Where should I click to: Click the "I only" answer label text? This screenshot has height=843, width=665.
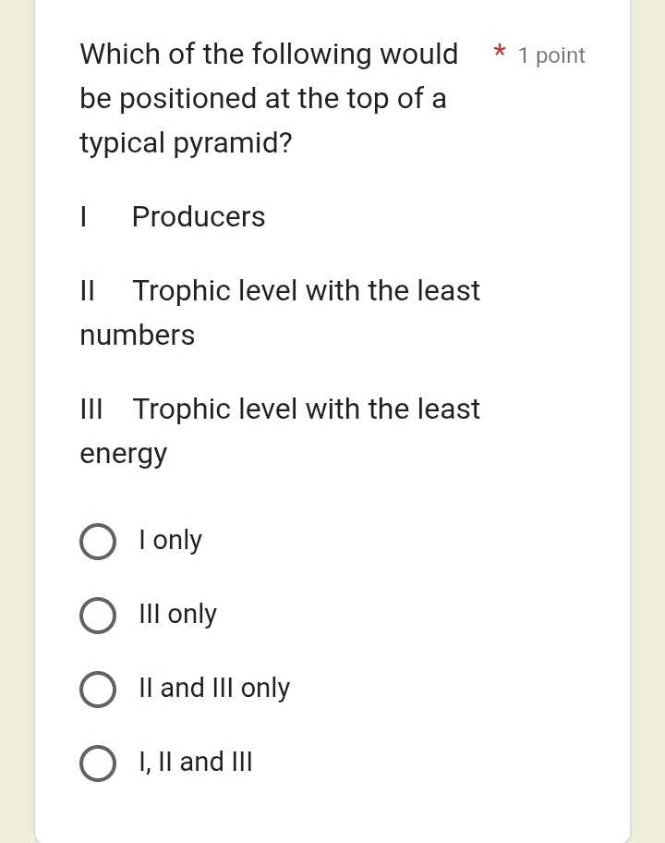tap(171, 541)
